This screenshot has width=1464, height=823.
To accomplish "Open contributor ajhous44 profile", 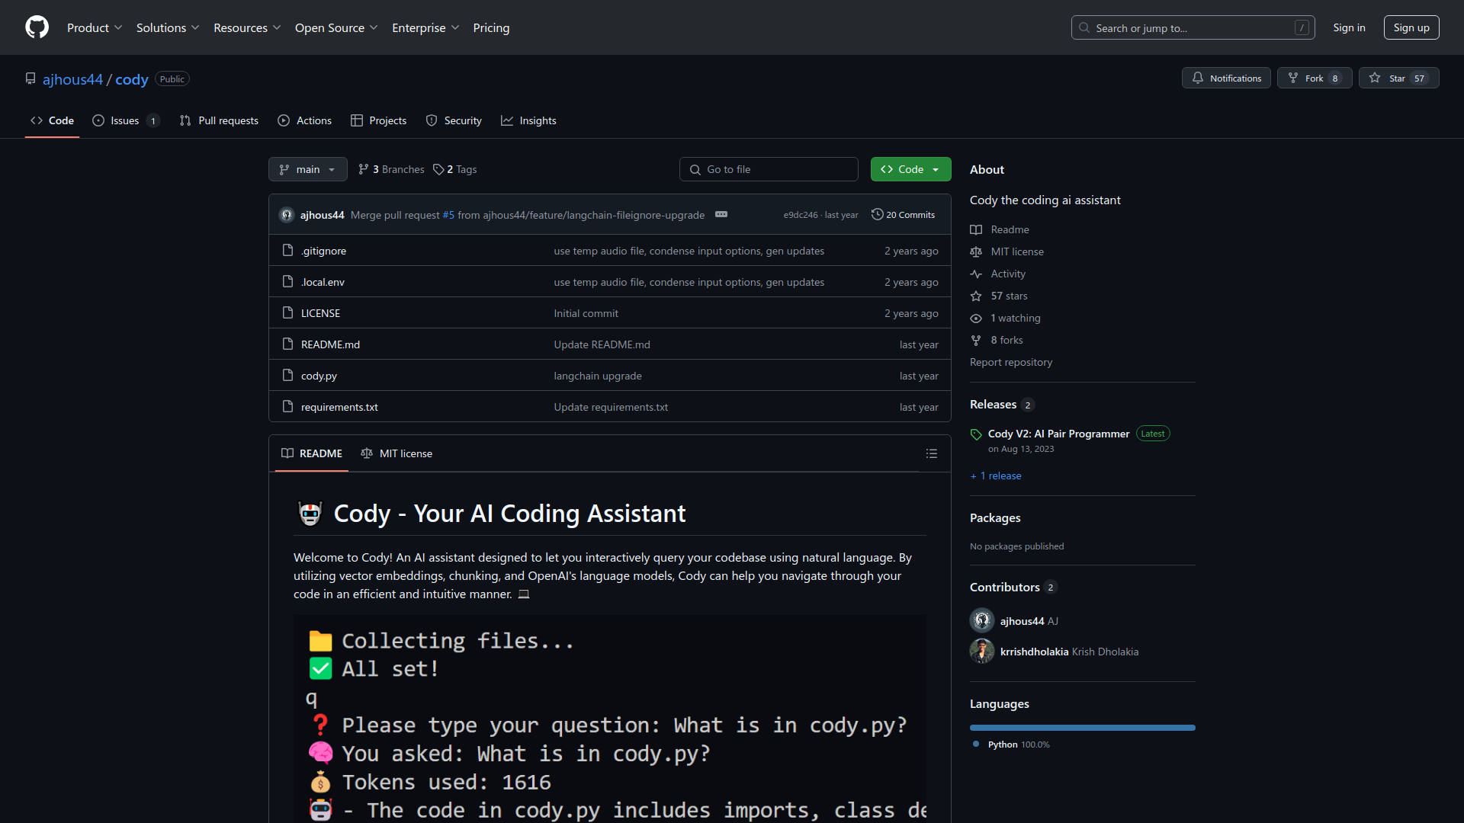I will pos(1022,621).
